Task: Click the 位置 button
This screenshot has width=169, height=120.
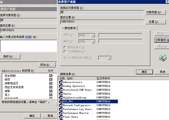Action: 156,22
